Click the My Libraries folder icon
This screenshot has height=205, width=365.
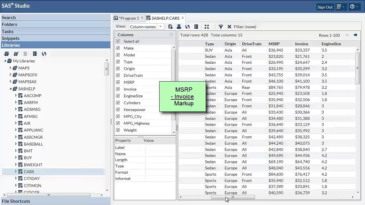[9, 61]
